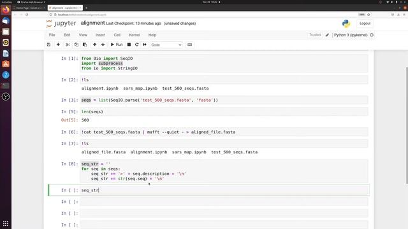Select the imports cell In [1]
Image resolution: width=408 pixels, height=229 pixels.
tap(224, 64)
